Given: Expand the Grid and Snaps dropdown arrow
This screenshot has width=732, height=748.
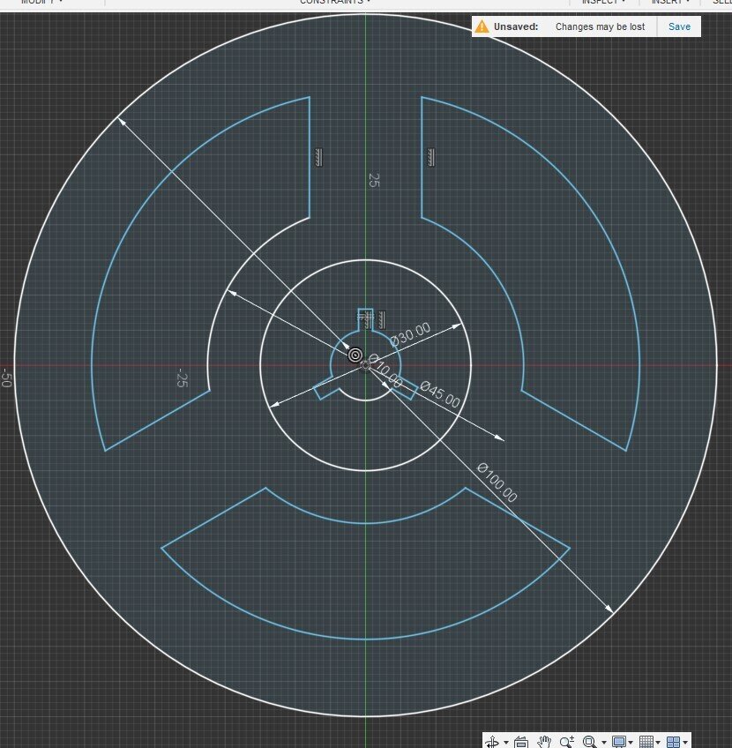Looking at the screenshot, I should point(658,743).
